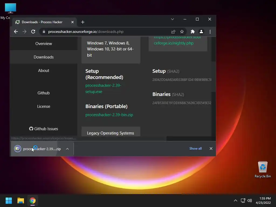The height and width of the screenshot is (207, 276).
Task: Click Show all downloads
Action: click(196, 149)
